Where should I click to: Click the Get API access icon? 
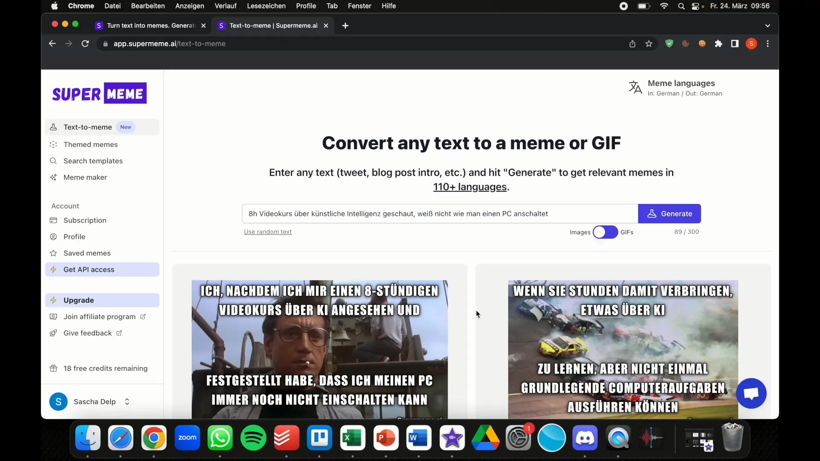55,270
